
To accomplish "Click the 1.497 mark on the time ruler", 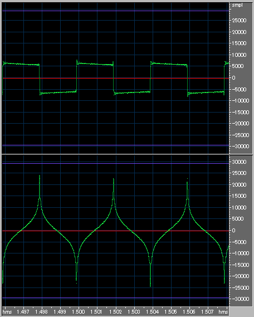I will (x=23, y=311).
